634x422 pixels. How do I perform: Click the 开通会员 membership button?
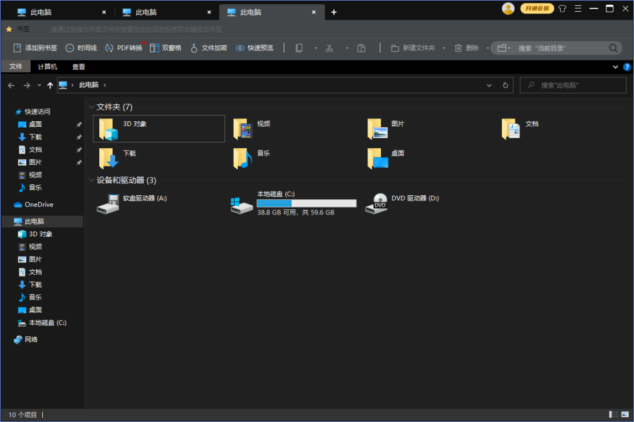[537, 8]
